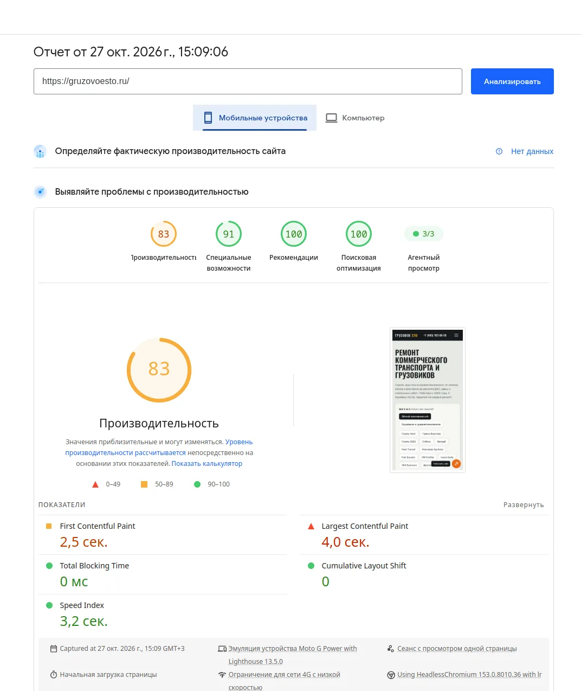Click the device emulation icon near Moto G Power
581x691 pixels.
pyautogui.click(x=222, y=649)
